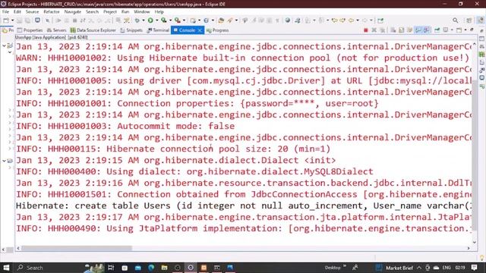Image resolution: width=486 pixels, height=273 pixels.
Task: Open File Explorer from the taskbar
Action: tap(164, 268)
